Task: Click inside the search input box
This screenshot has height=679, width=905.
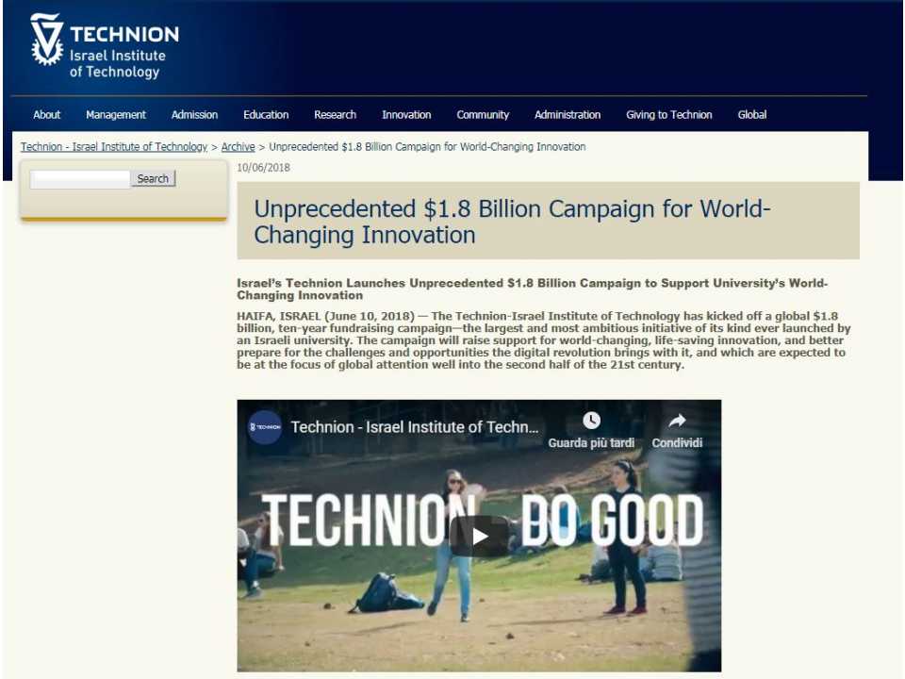Action: tap(79, 178)
